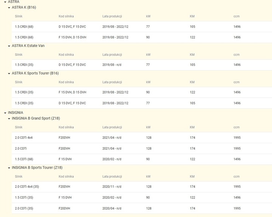
Task: Click ccm header under INSIGNIA B Sports Tourer
Action: coord(236,177)
